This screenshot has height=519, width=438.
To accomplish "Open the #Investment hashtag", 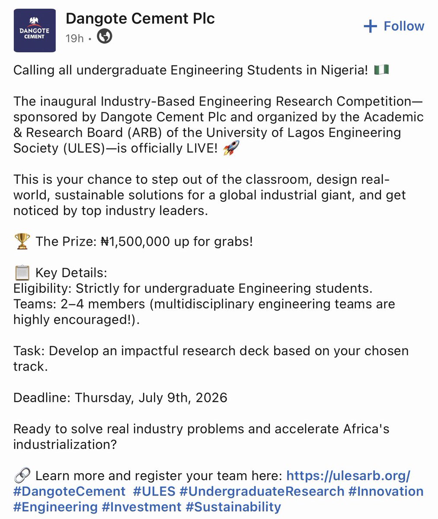I will coord(142,507).
